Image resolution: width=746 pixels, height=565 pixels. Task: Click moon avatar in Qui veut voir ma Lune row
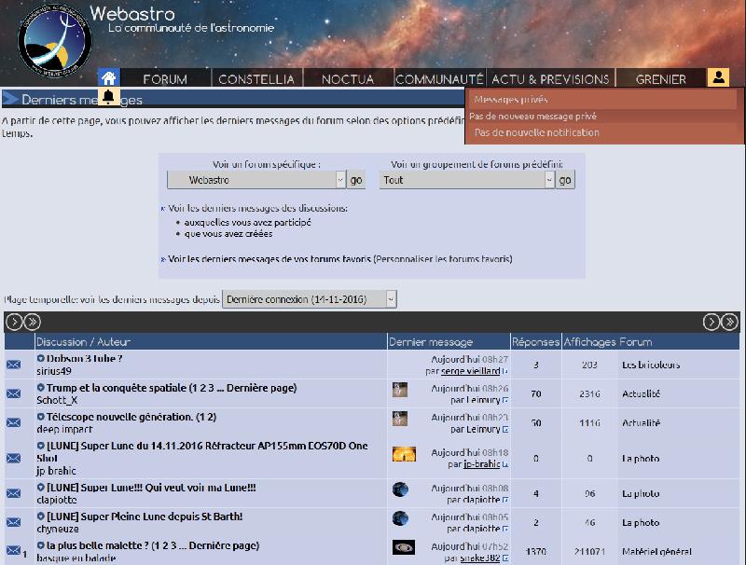[400, 489]
